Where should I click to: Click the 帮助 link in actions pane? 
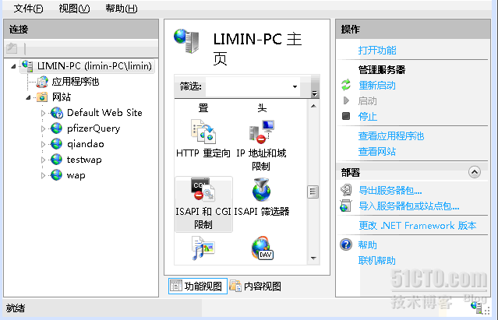(x=368, y=244)
